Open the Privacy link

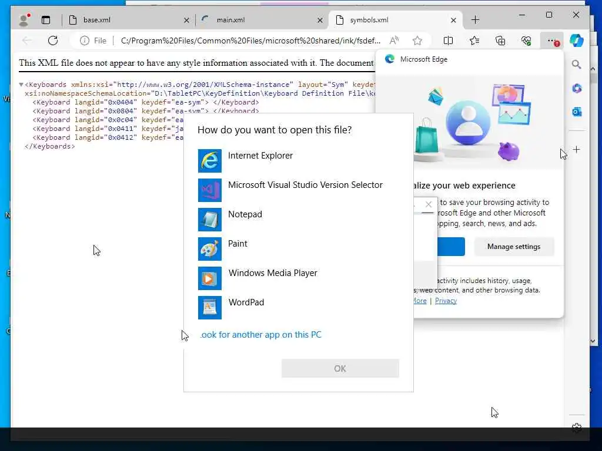(446, 301)
